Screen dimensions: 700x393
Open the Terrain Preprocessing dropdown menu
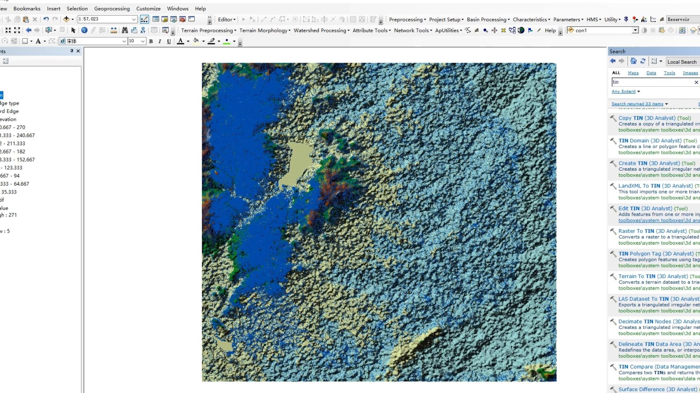(x=209, y=31)
